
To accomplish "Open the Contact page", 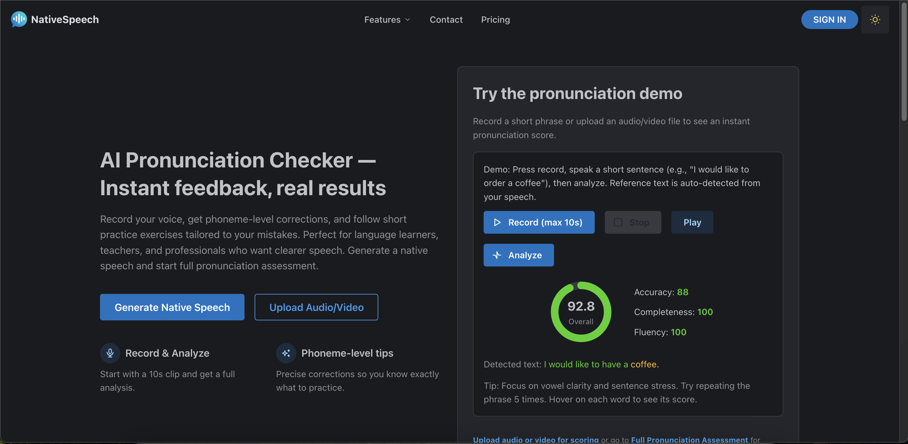I will click(446, 19).
